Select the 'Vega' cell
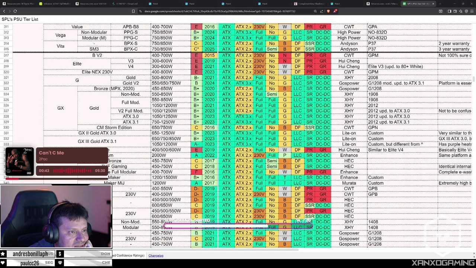The height and width of the screenshot is (268, 476). pos(61,35)
